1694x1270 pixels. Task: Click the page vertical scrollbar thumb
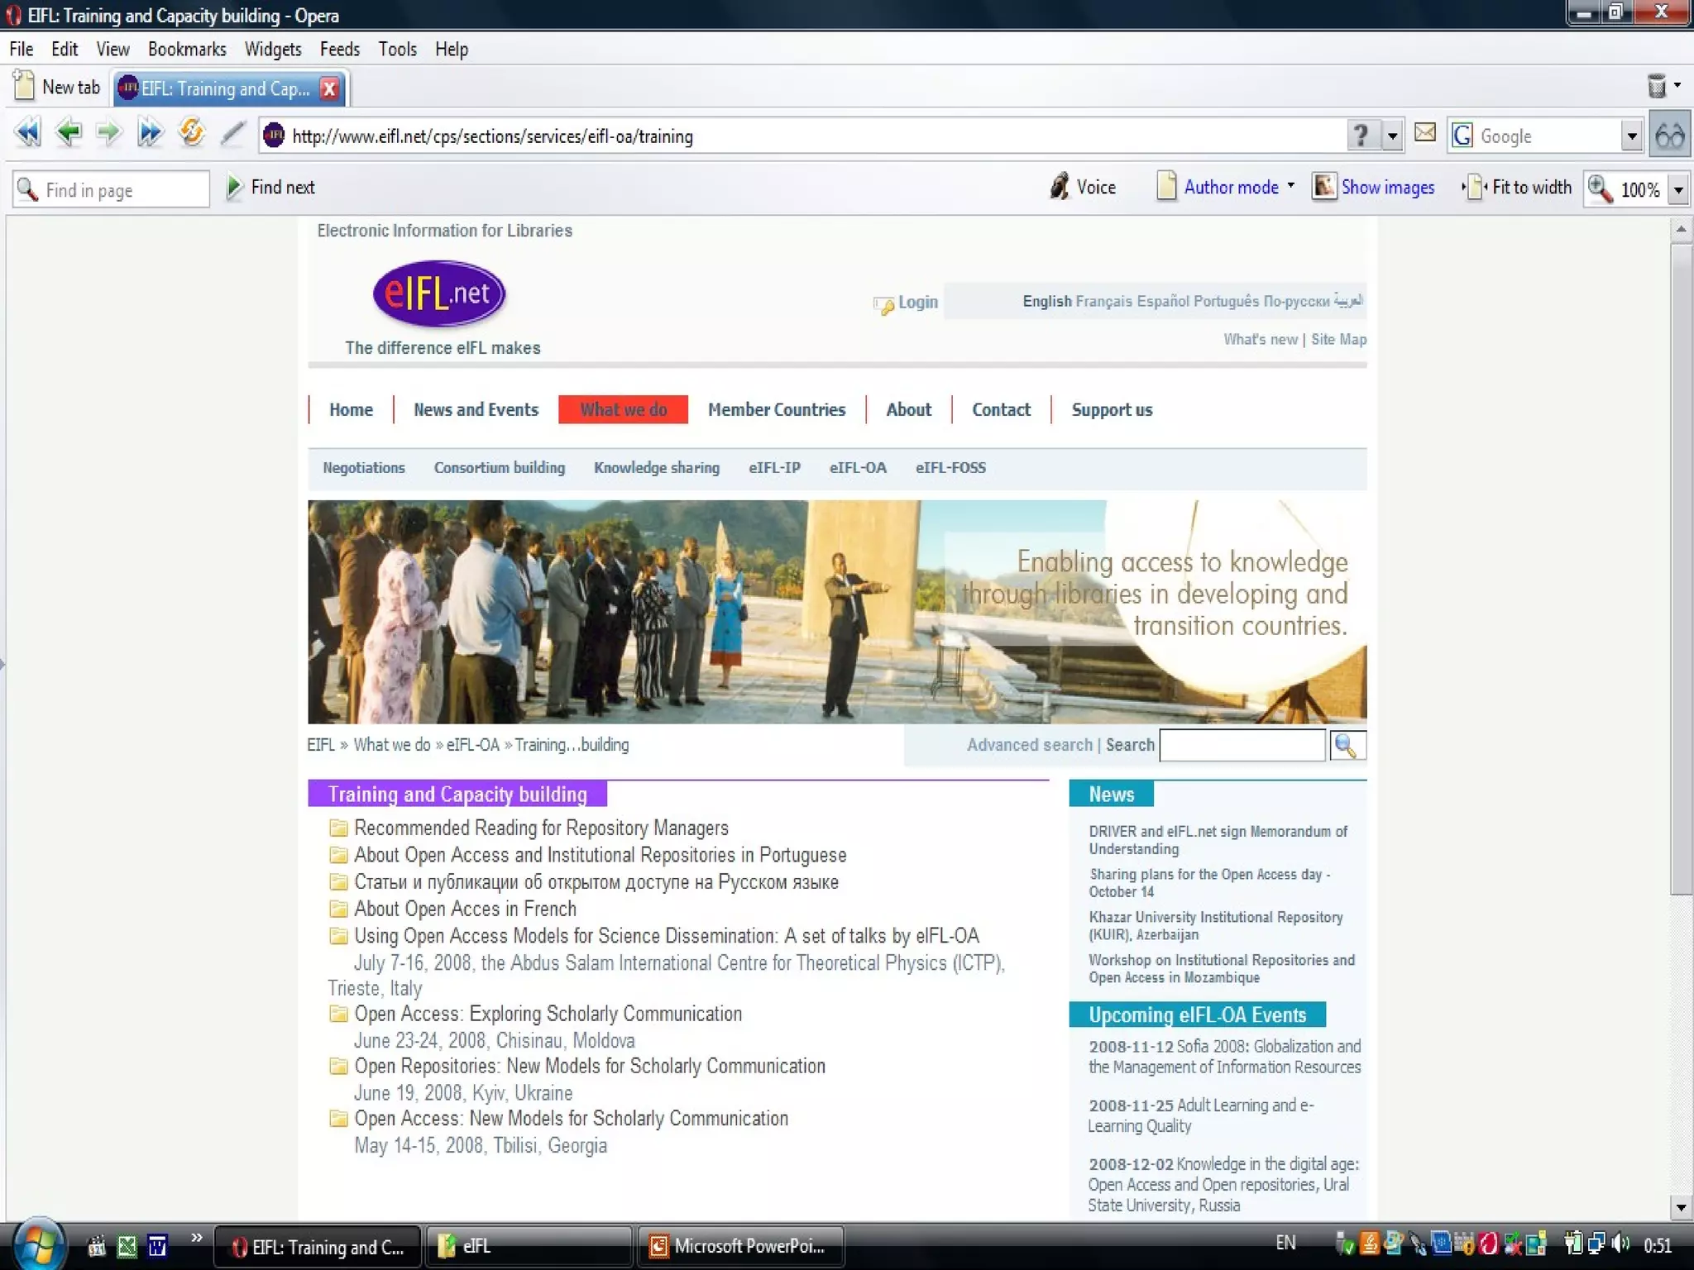click(1680, 571)
